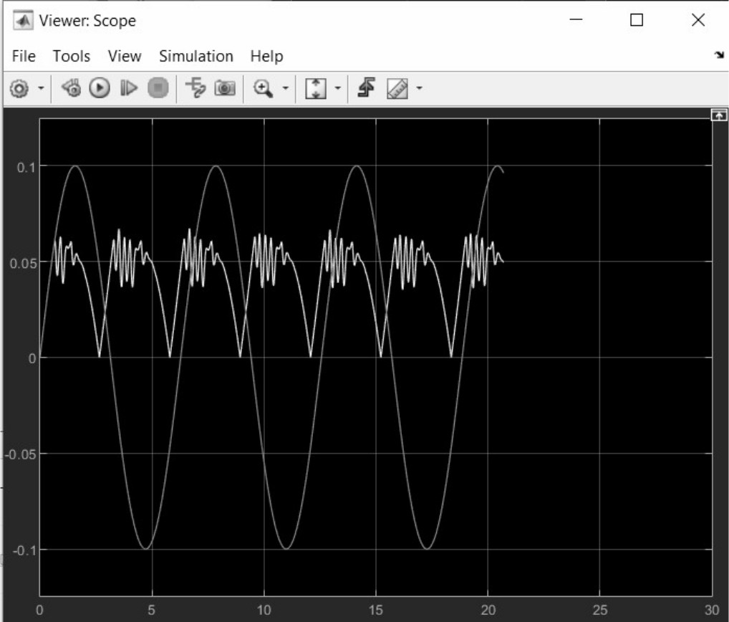Take a snapshot with camera icon
This screenshot has height=622, width=729.
(225, 88)
